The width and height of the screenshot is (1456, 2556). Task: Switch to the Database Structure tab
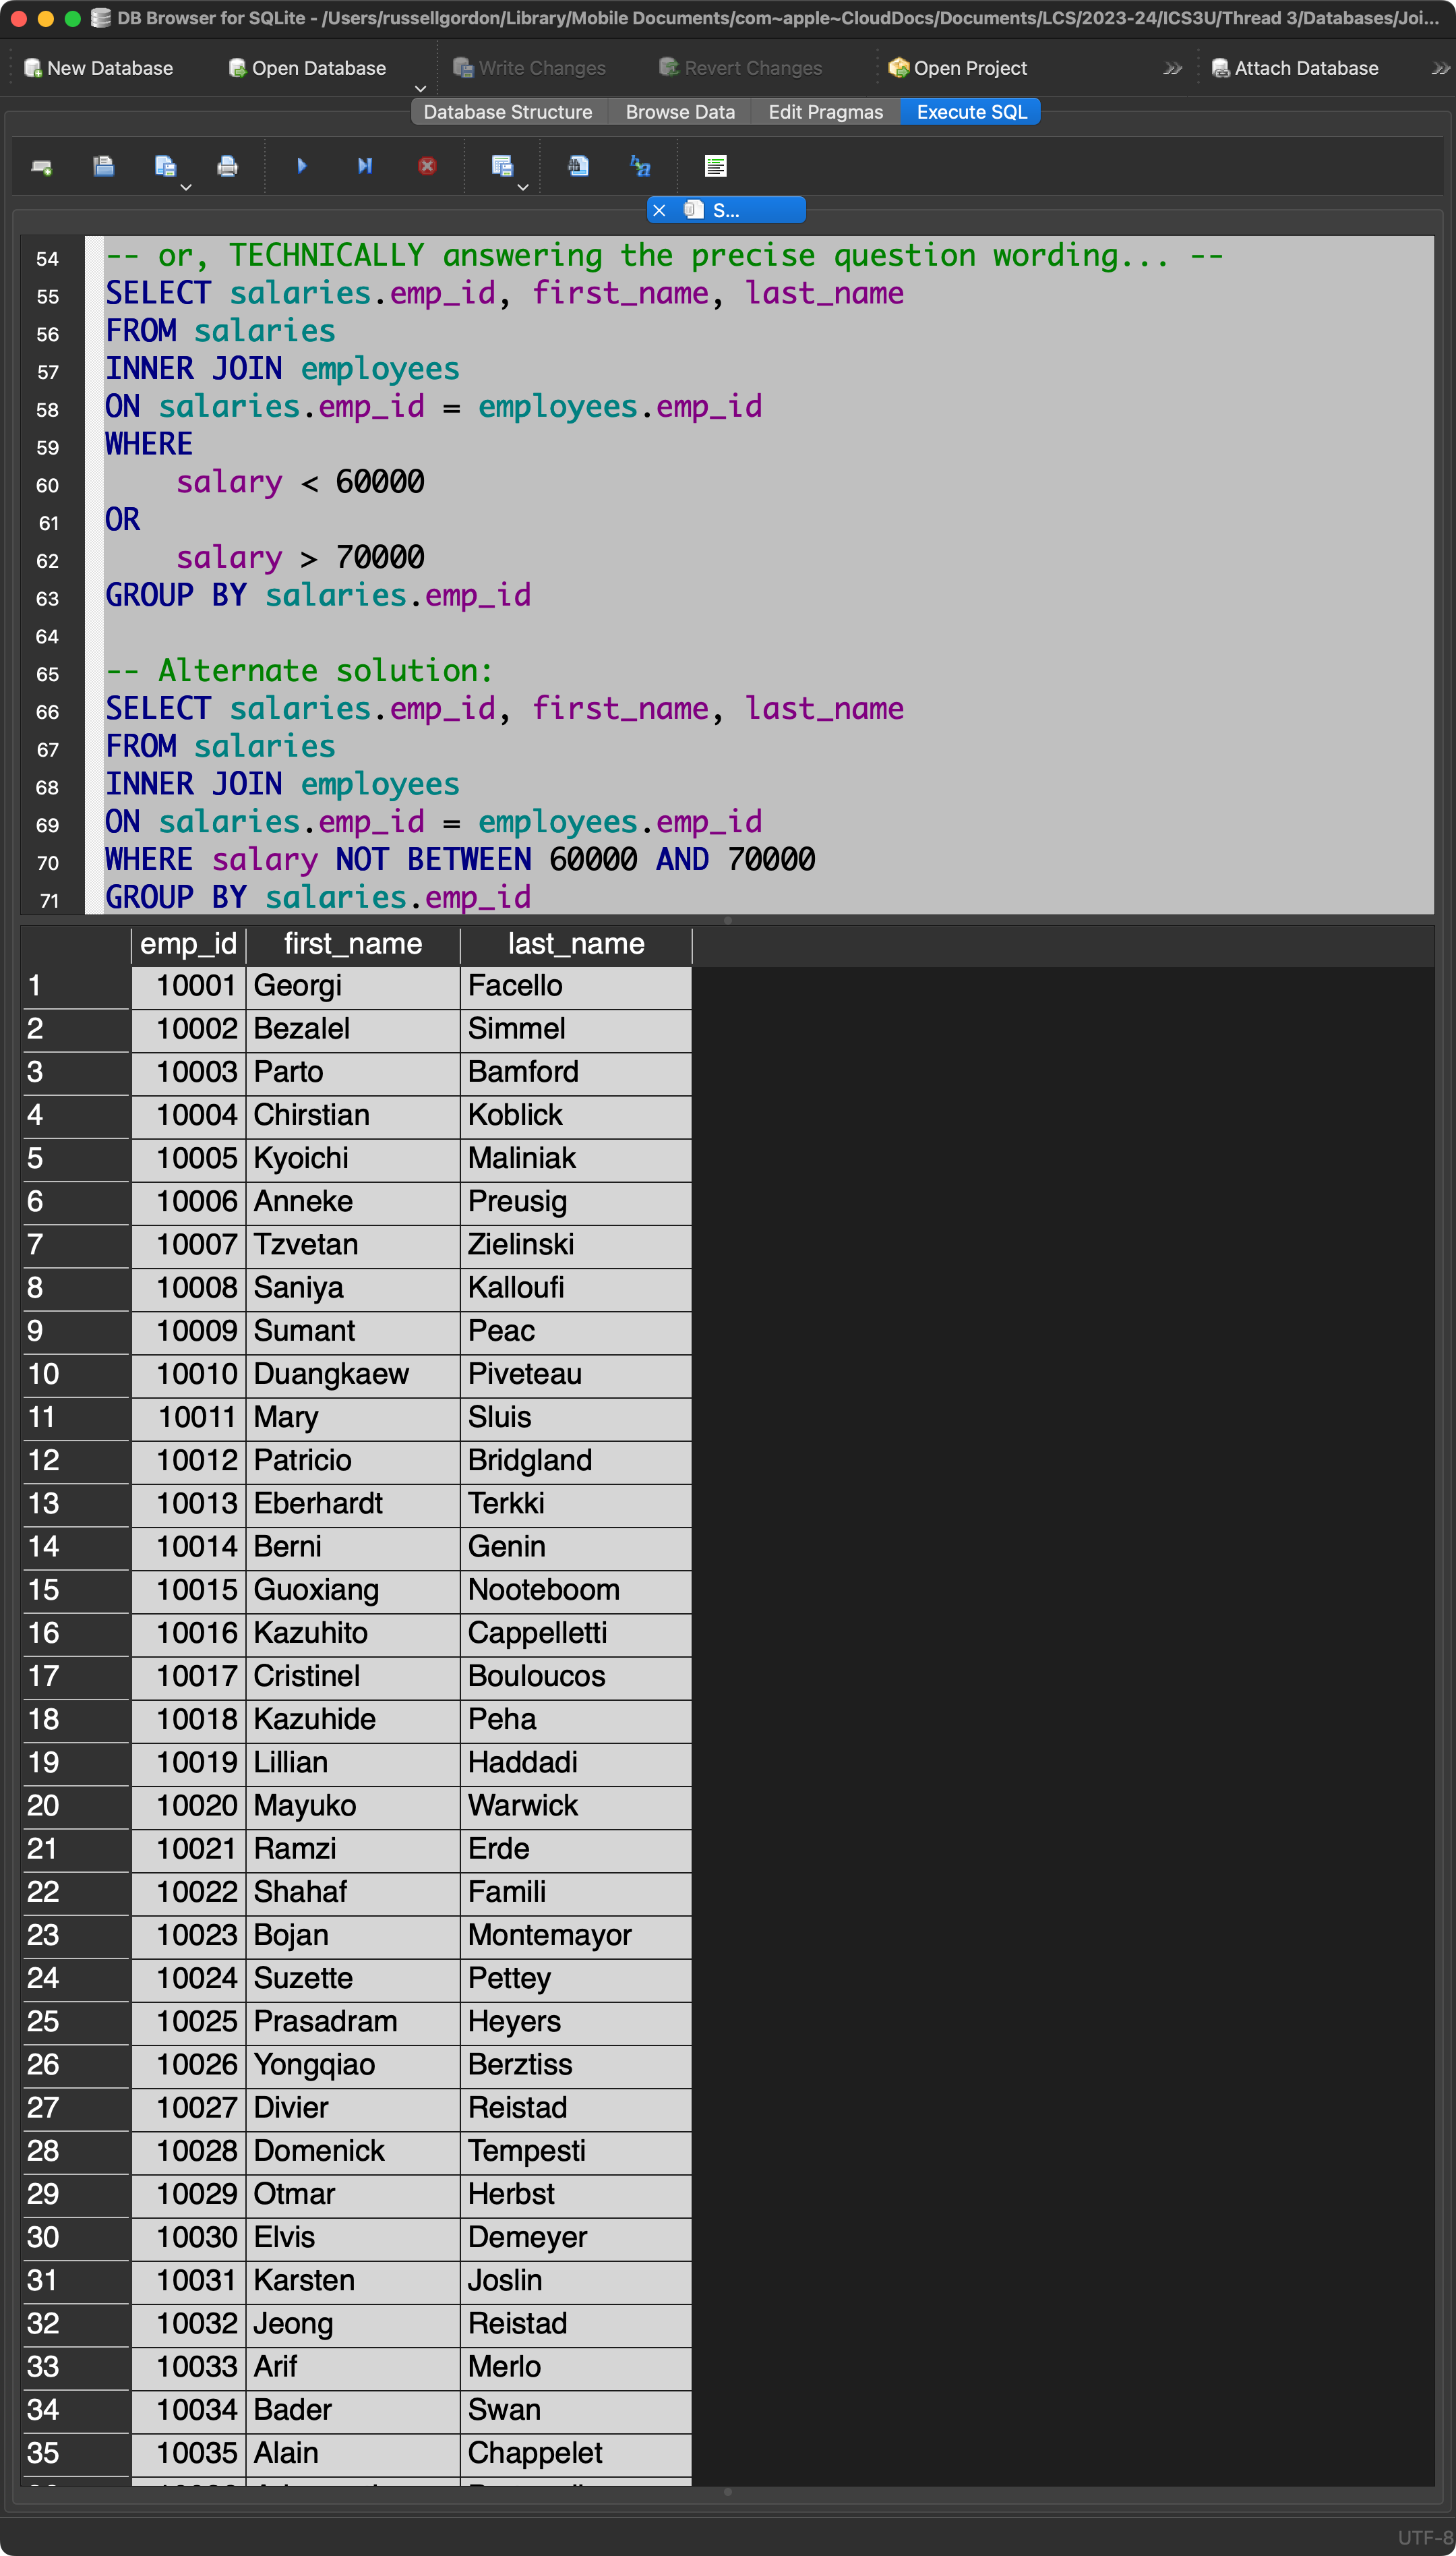(x=507, y=112)
